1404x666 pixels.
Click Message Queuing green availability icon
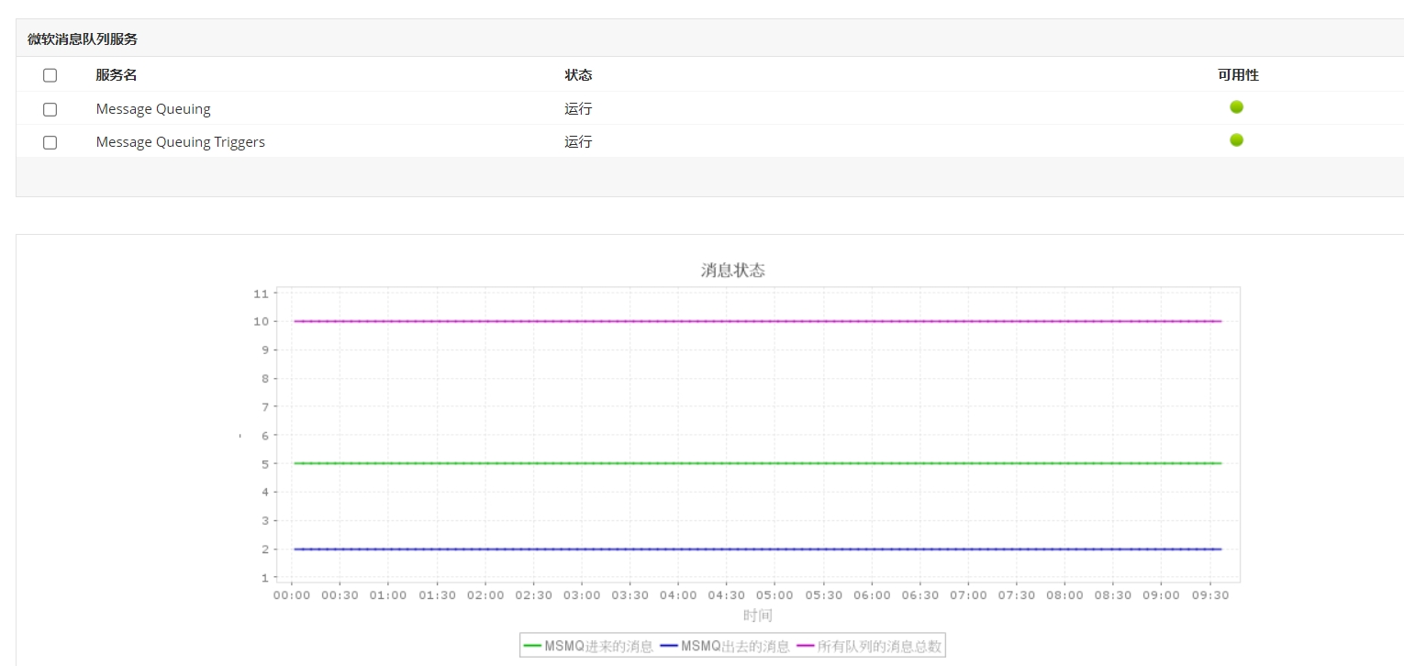pos(1236,107)
